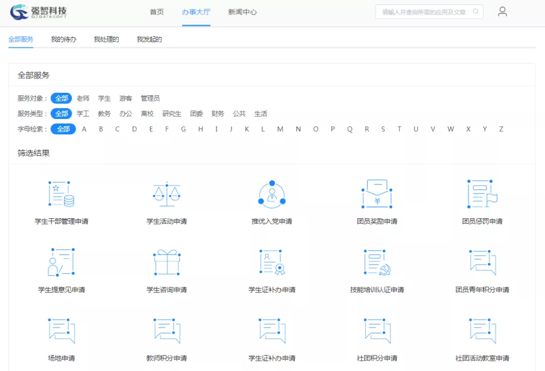
Task: Go to 首页 in top navigation
Action: click(157, 12)
